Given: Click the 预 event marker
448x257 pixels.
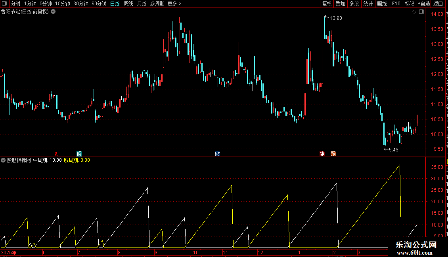Looking at the screenshot, I should click(x=333, y=154).
